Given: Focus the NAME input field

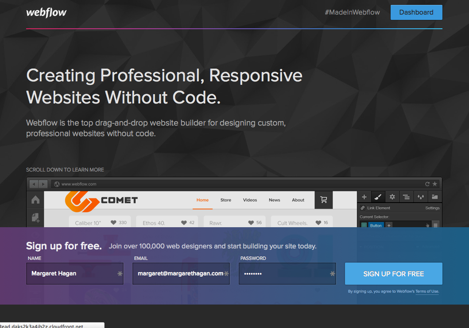Looking at the screenshot, I should 75,273.
